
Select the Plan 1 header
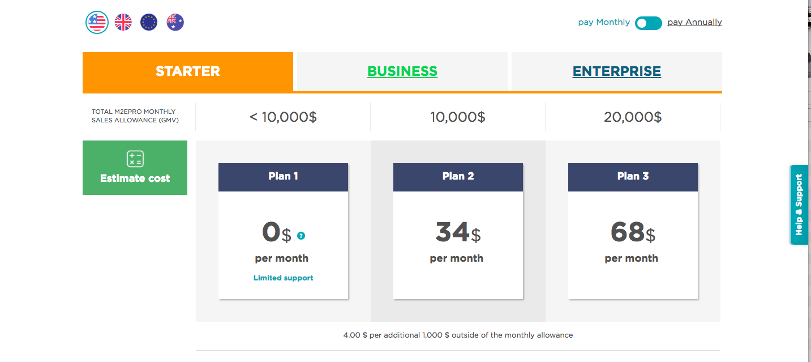[283, 177]
